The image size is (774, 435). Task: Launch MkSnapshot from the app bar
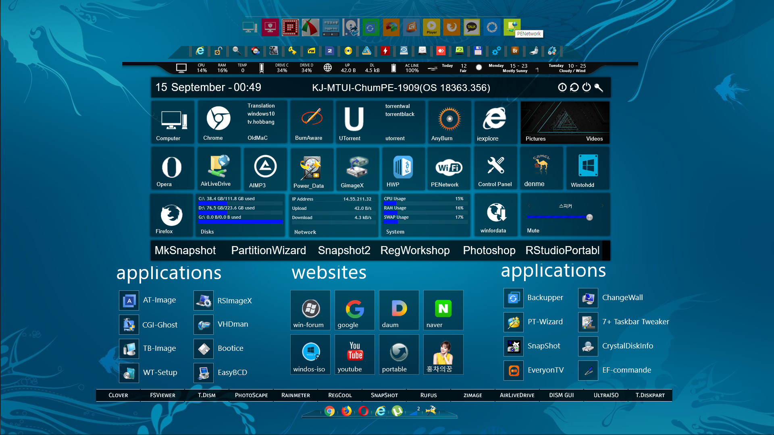coord(185,250)
